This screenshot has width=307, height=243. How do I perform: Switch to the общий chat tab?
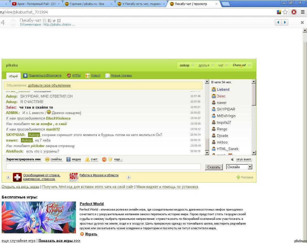[13, 76]
